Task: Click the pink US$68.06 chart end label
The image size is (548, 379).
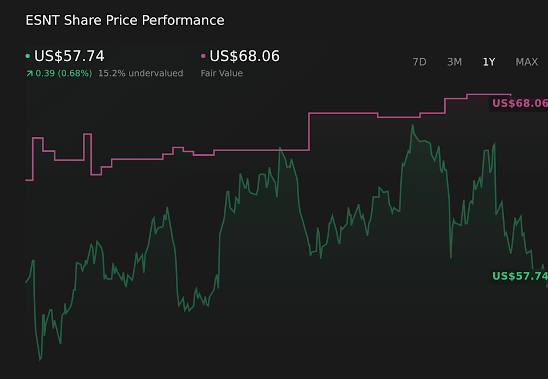Action: 519,103
